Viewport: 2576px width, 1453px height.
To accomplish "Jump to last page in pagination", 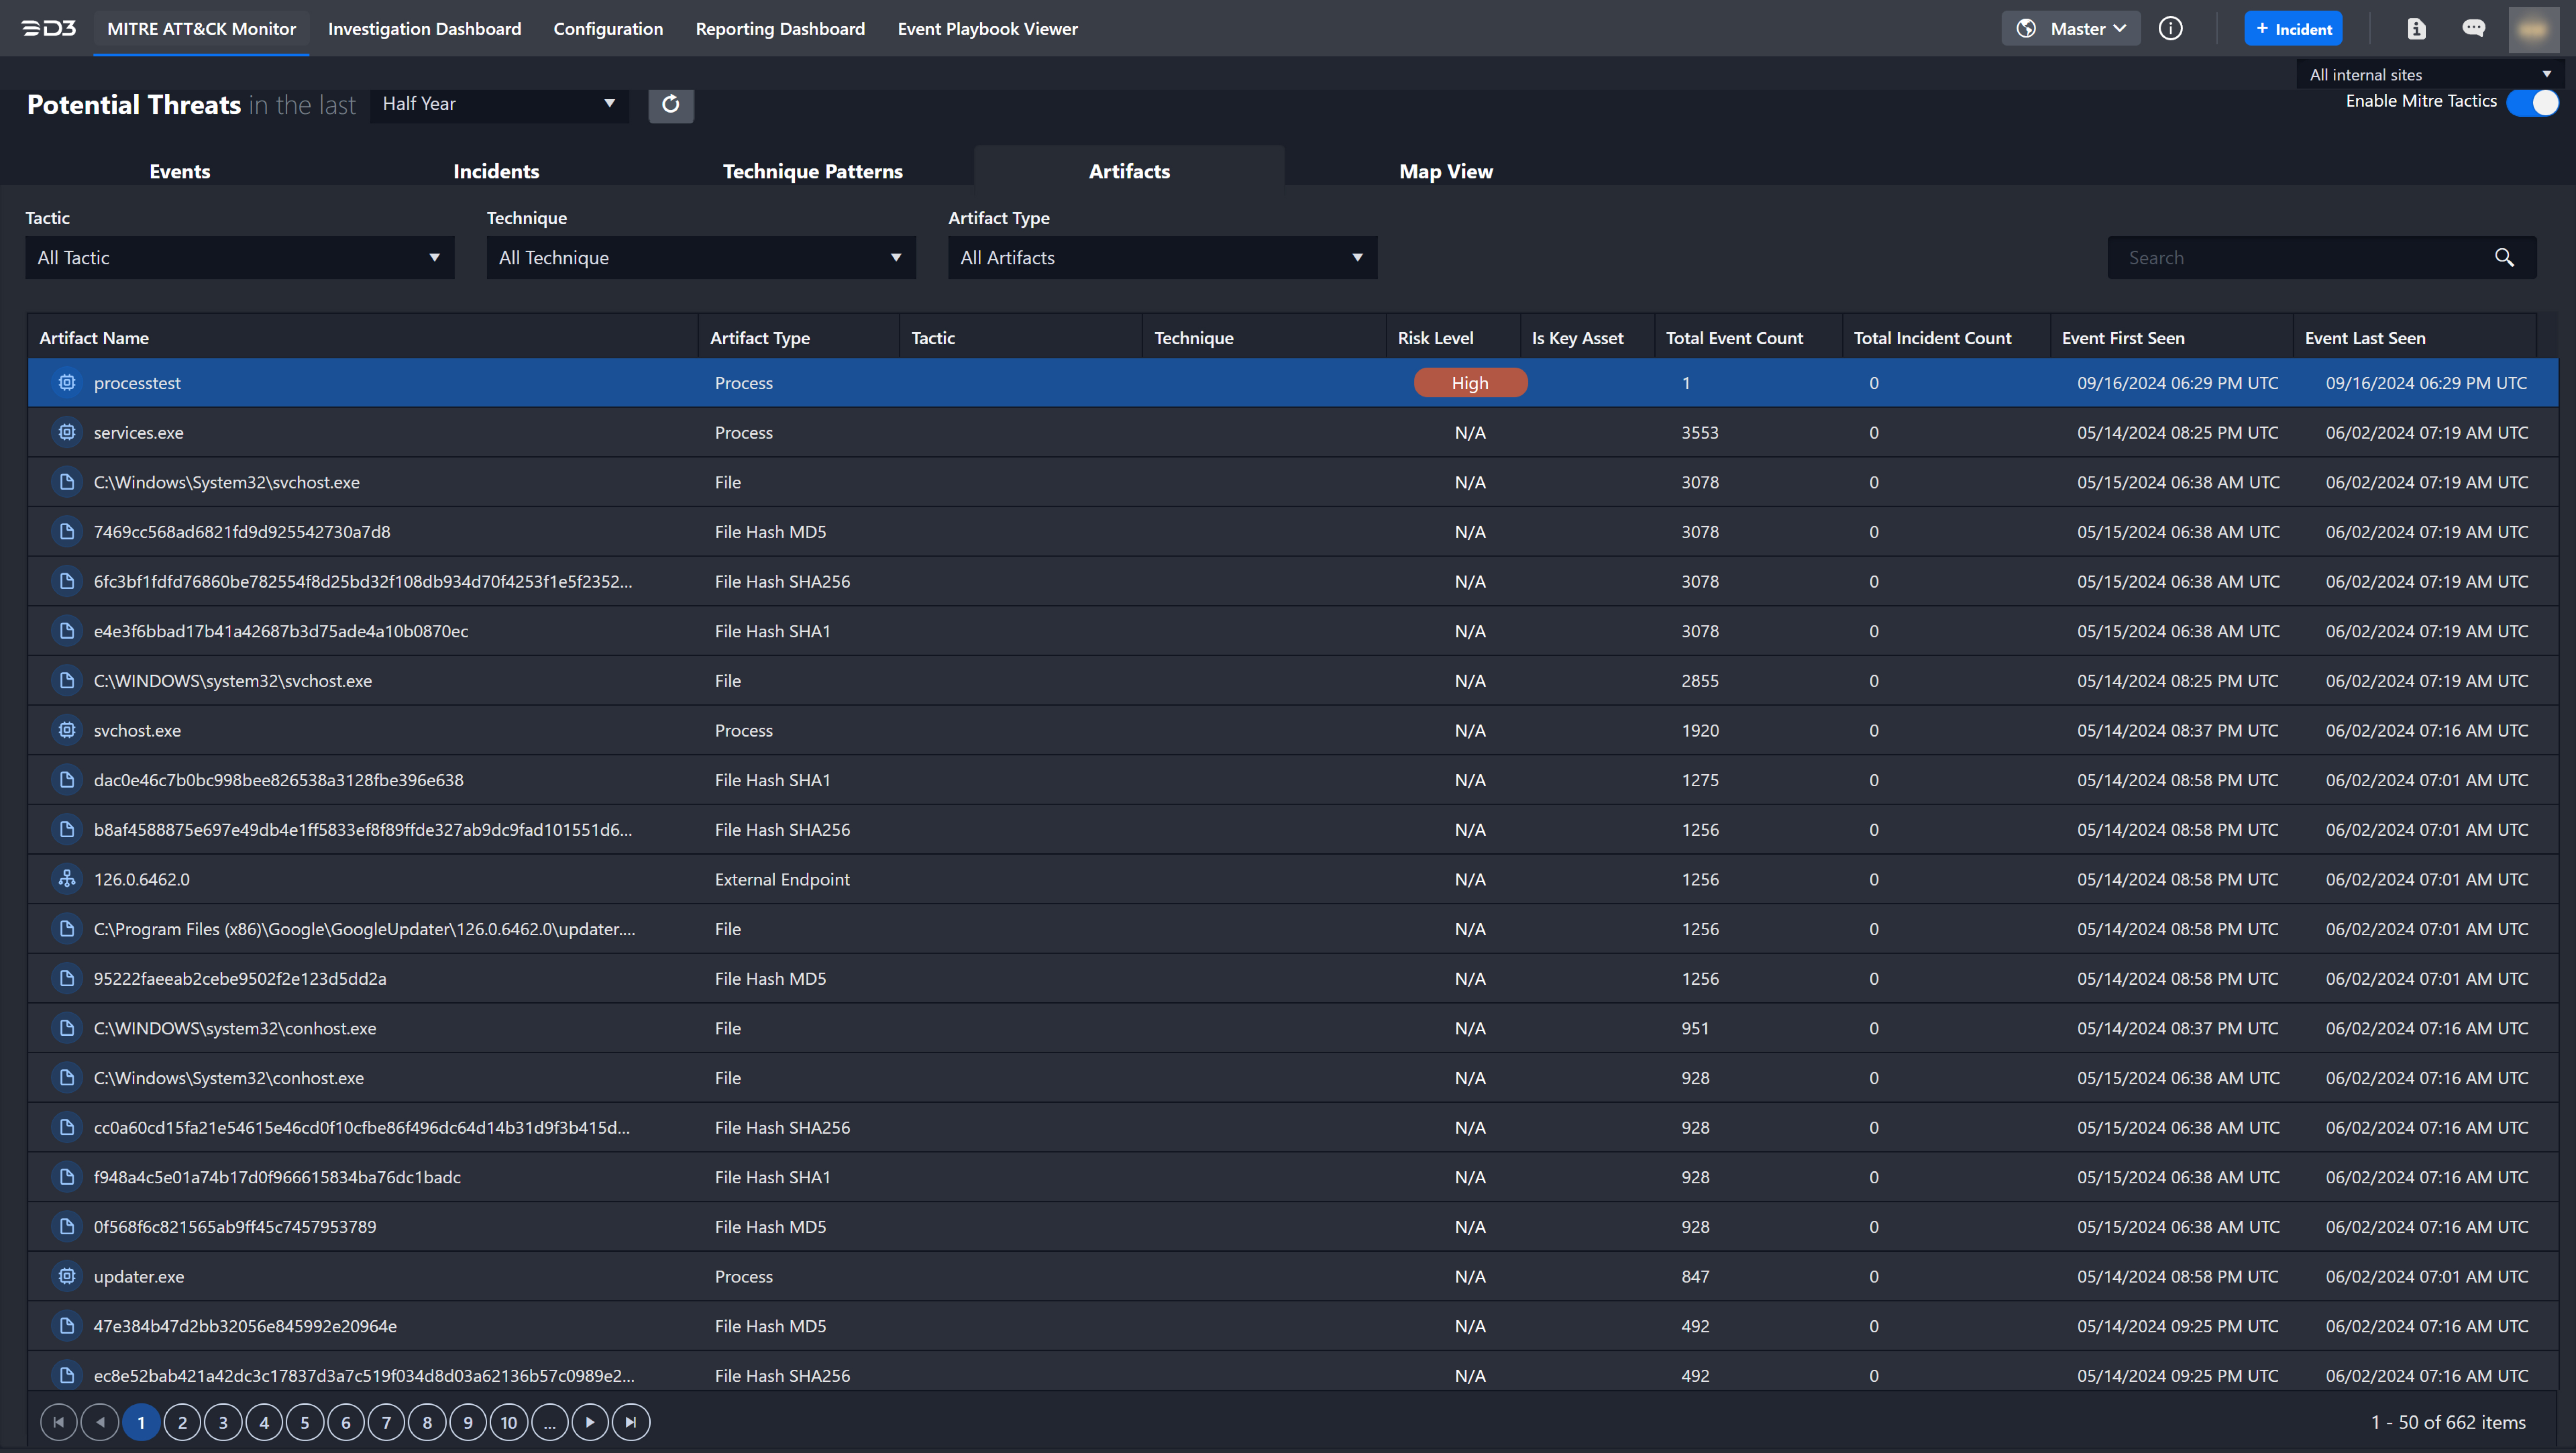I will (630, 1422).
